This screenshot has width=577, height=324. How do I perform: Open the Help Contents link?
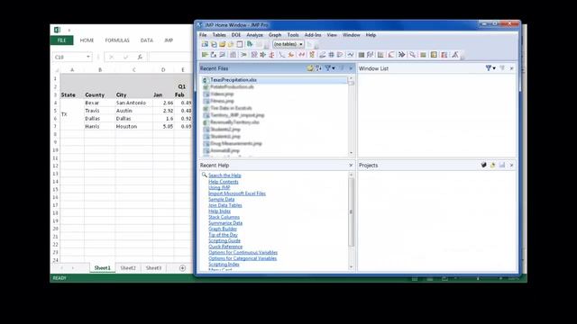coord(223,182)
